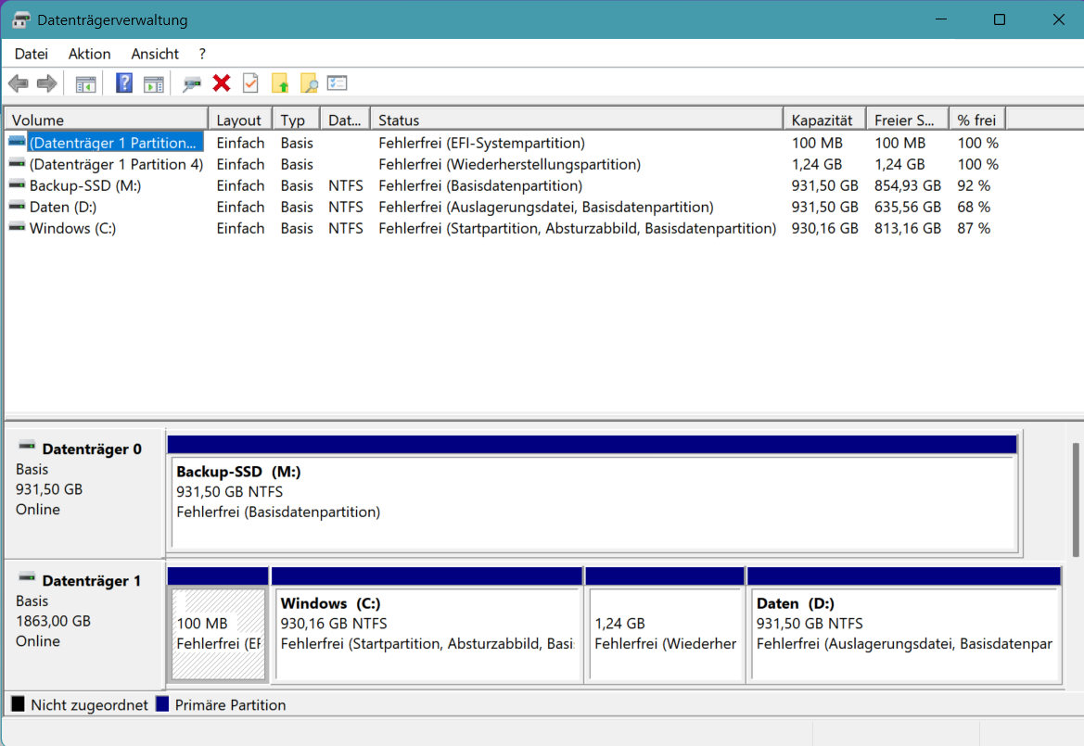
Task: Click the properties checkmark sheet icon
Action: [x=250, y=83]
